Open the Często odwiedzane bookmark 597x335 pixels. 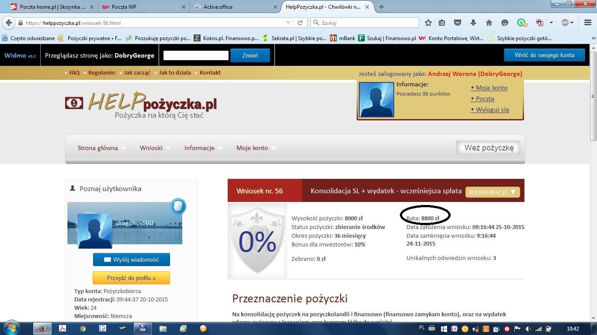(28, 38)
